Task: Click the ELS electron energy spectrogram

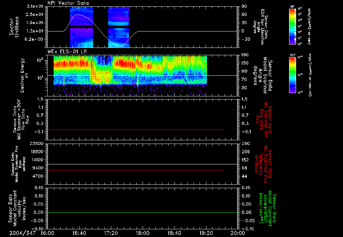Action: pos(130,76)
